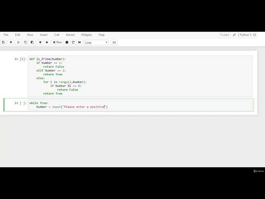Open the Insert menu

43,35
